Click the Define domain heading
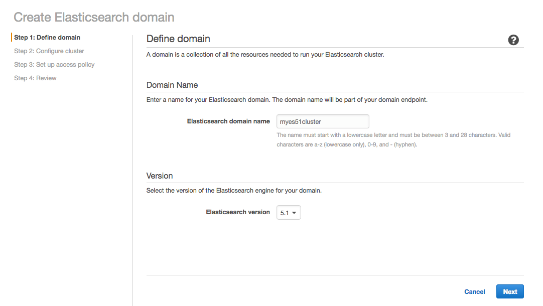This screenshot has height=306, width=543. [x=178, y=39]
